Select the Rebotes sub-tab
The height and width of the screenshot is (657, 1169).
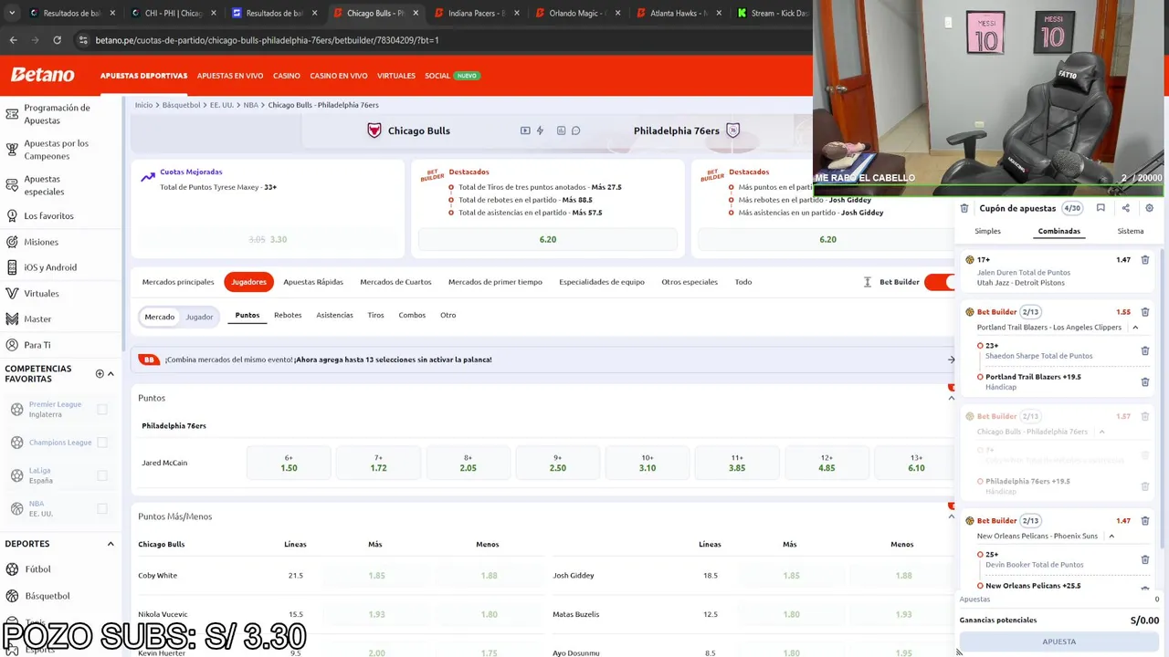point(288,315)
